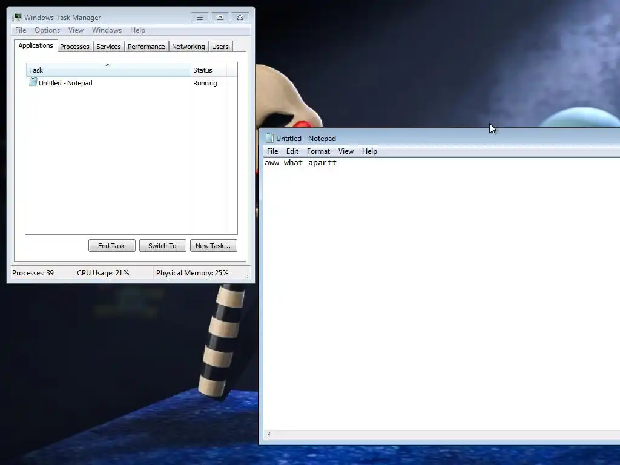The image size is (620, 465).
Task: Switch to the Processes tab
Action: click(x=74, y=47)
